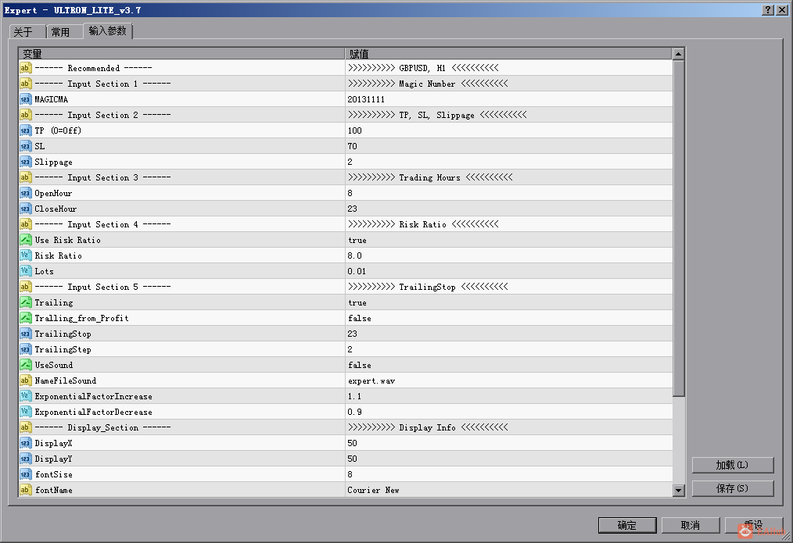Screen dimensions: 793x543
Task: Click the icon beside SL variable
Action: pos(25,146)
